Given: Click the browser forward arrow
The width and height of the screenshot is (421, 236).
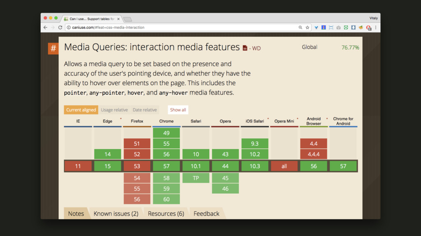Looking at the screenshot, I should [53, 27].
